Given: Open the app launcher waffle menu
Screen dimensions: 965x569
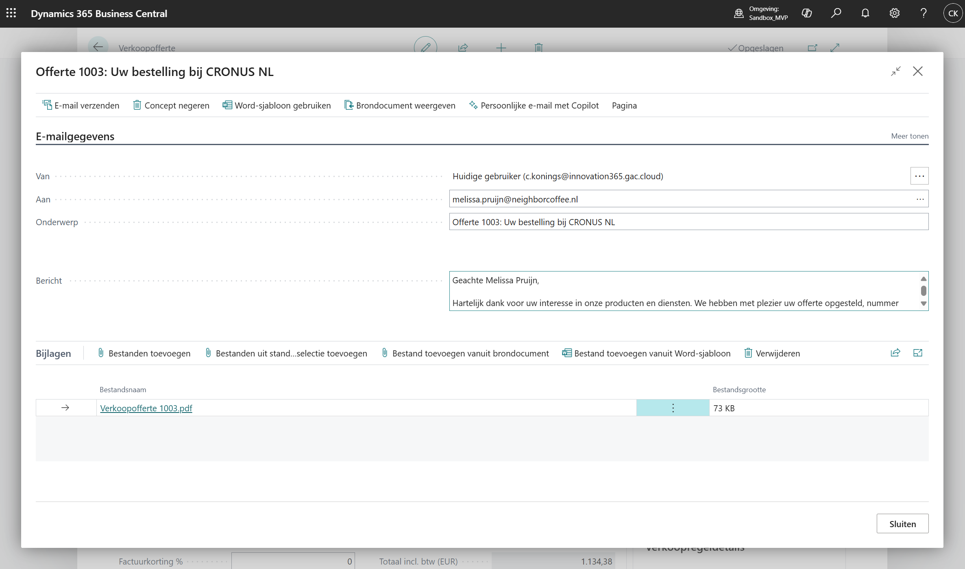Looking at the screenshot, I should point(11,13).
